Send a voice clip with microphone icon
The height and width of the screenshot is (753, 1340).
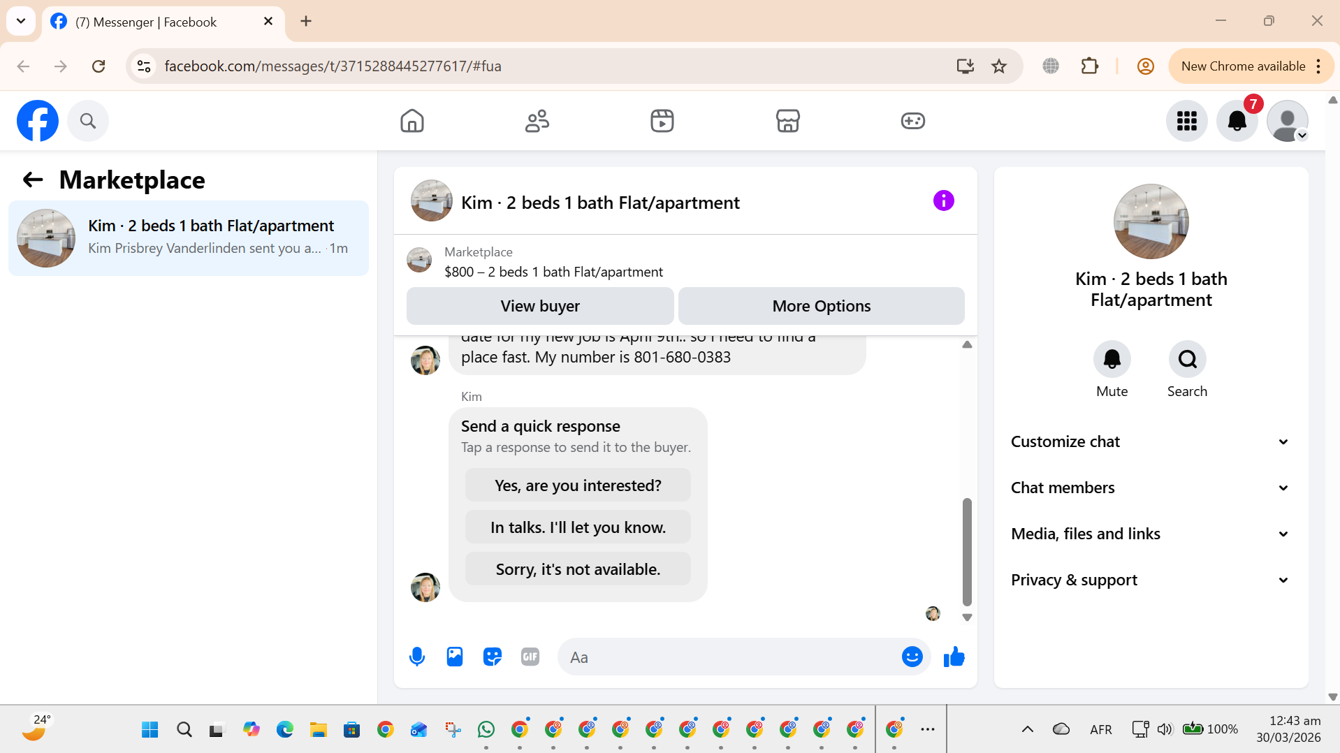tap(417, 657)
